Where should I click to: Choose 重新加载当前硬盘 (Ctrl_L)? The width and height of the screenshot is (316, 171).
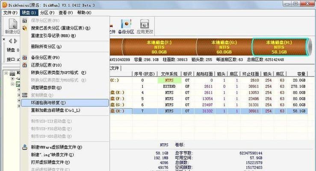pos(65,110)
